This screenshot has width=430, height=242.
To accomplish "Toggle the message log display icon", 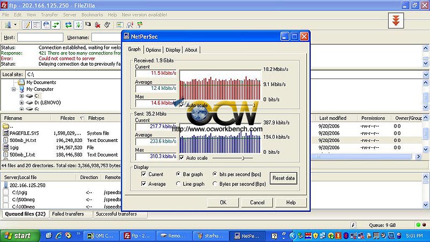I will click(x=26, y=25).
